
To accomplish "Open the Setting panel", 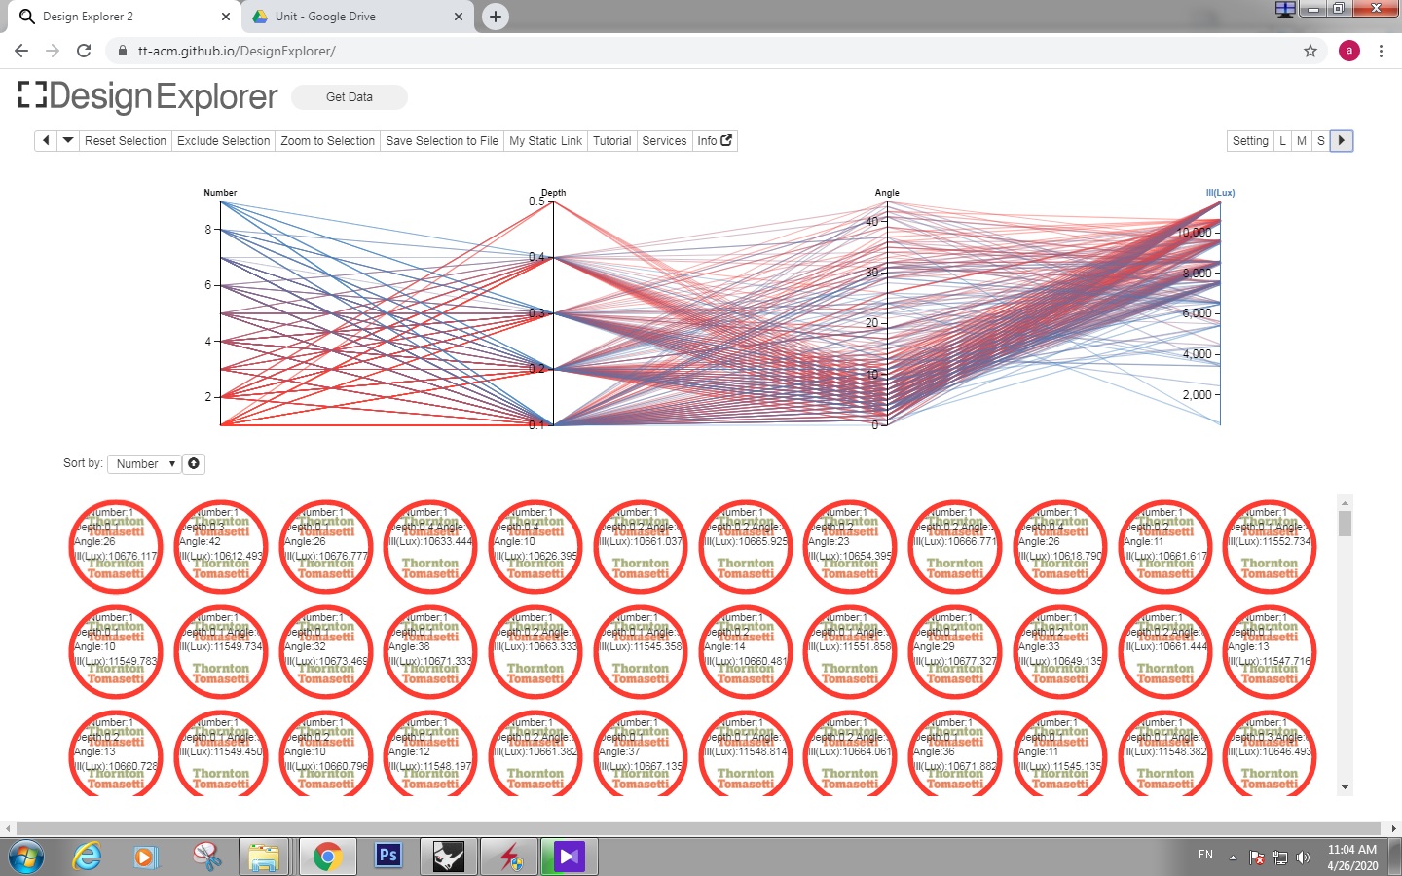I will point(1250,141).
